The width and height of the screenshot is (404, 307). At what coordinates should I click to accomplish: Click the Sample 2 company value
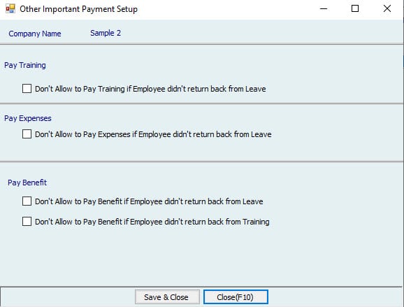coord(106,33)
